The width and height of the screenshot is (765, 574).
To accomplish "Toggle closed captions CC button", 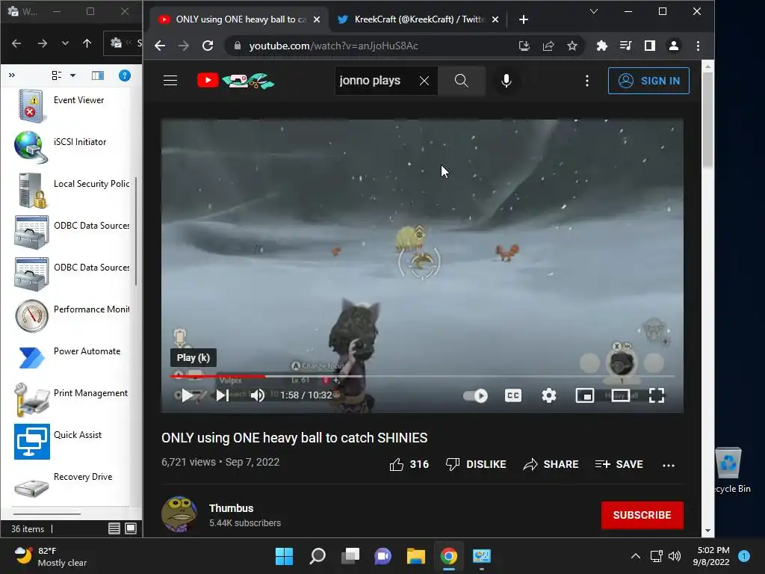I will pyautogui.click(x=512, y=395).
